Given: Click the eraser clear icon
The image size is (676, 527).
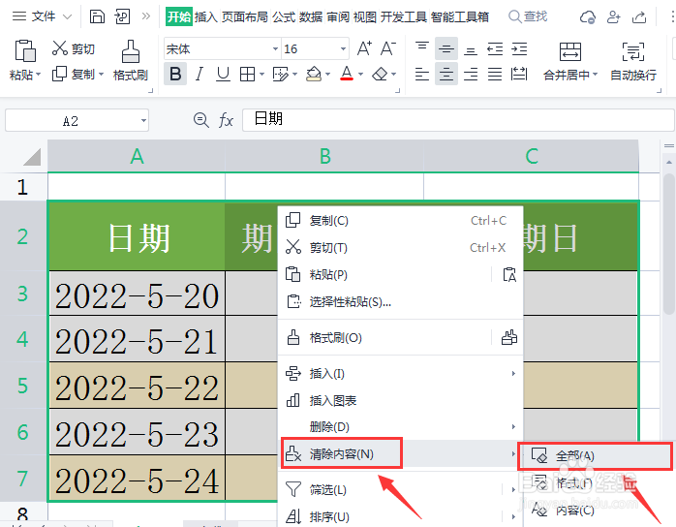Looking at the screenshot, I should tap(380, 75).
